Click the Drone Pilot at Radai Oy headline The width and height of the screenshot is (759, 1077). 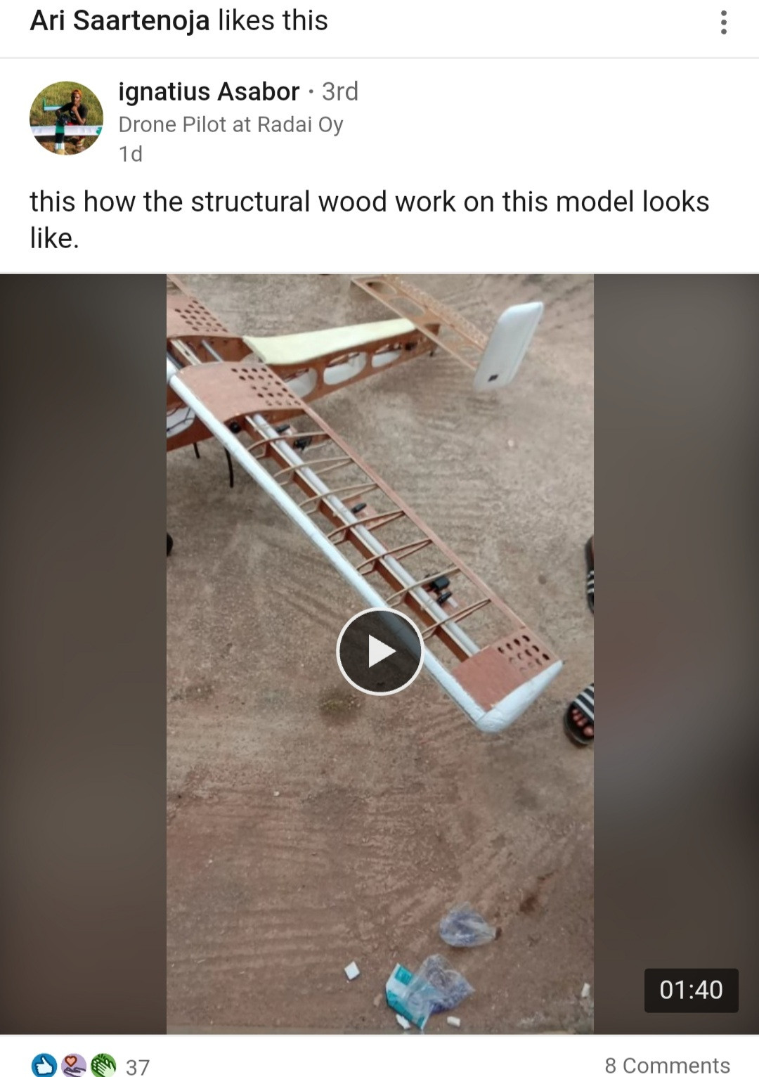point(231,124)
